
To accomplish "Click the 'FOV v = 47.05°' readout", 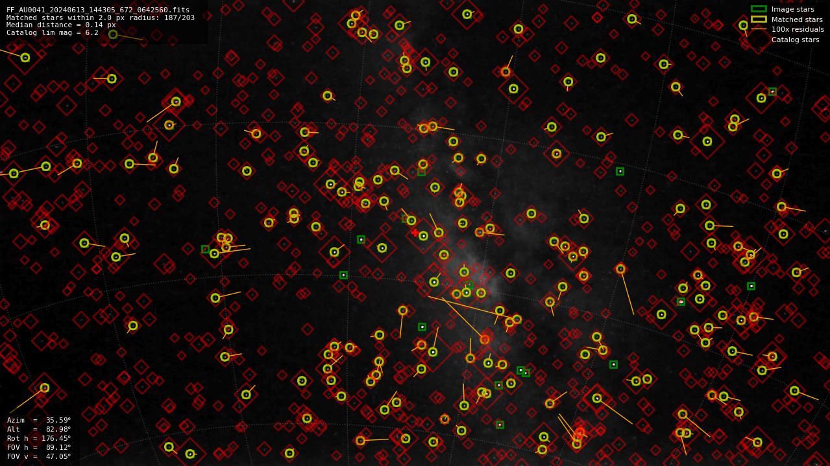I will 39,457.
